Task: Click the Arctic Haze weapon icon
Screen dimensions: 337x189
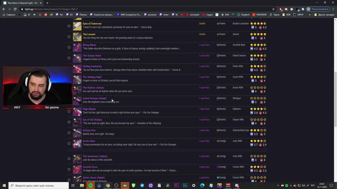Action: (x=77, y=144)
